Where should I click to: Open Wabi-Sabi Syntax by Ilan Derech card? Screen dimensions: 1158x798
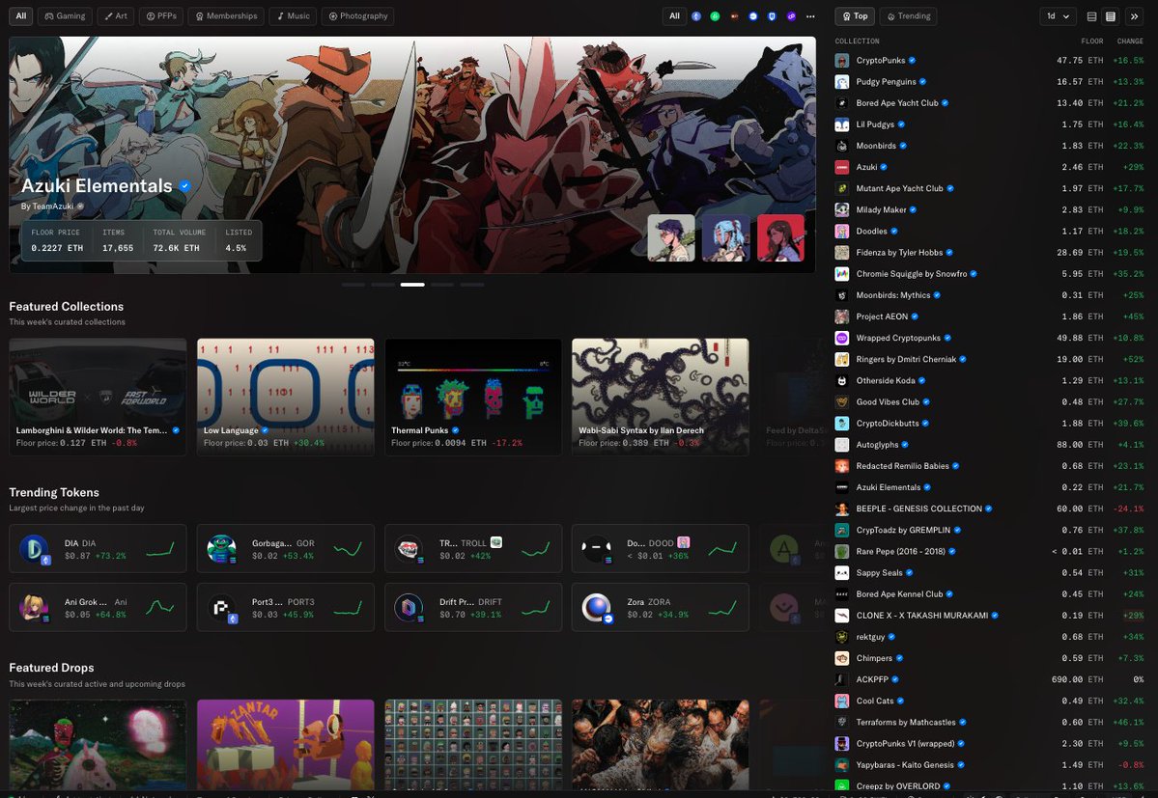661,397
